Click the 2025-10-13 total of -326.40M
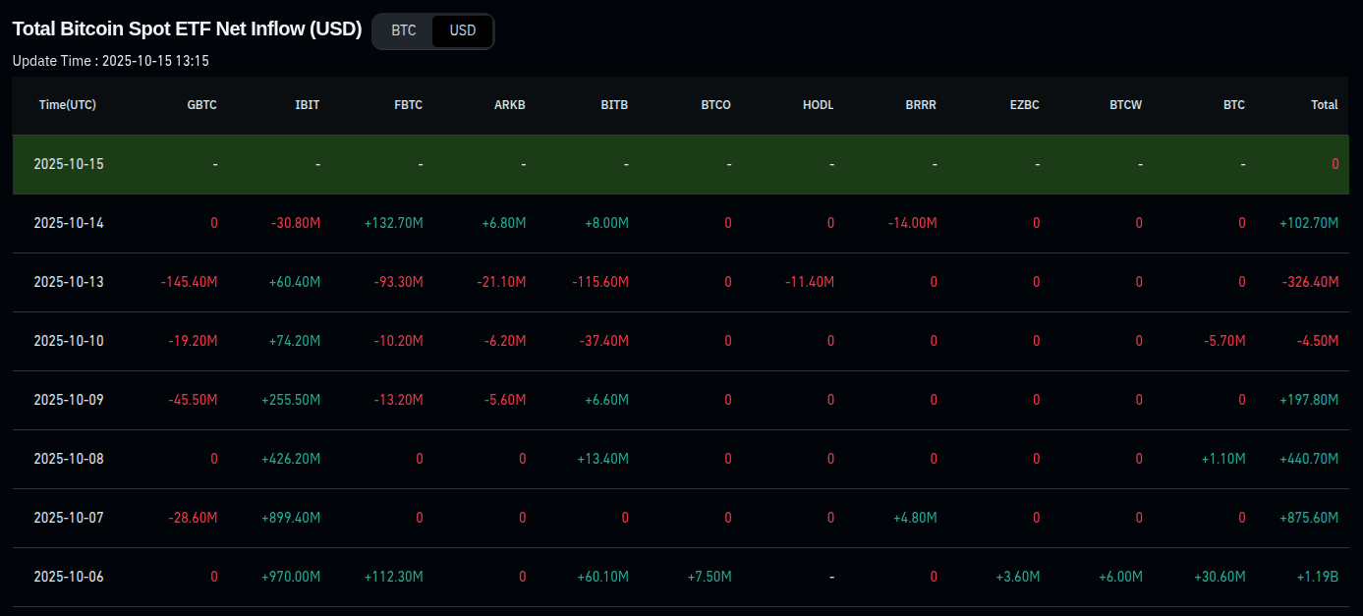This screenshot has height=616, width=1363. (1310, 282)
